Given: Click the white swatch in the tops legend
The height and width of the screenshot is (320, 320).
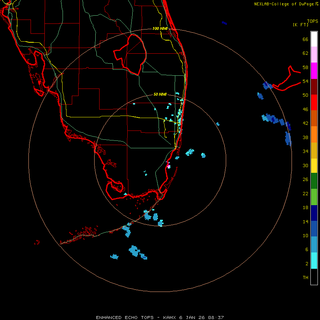Looking at the screenshot, I should [x=314, y=39].
